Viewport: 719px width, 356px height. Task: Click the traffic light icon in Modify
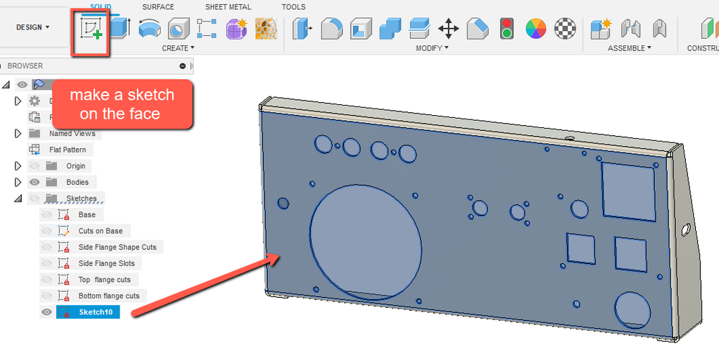pyautogui.click(x=506, y=28)
